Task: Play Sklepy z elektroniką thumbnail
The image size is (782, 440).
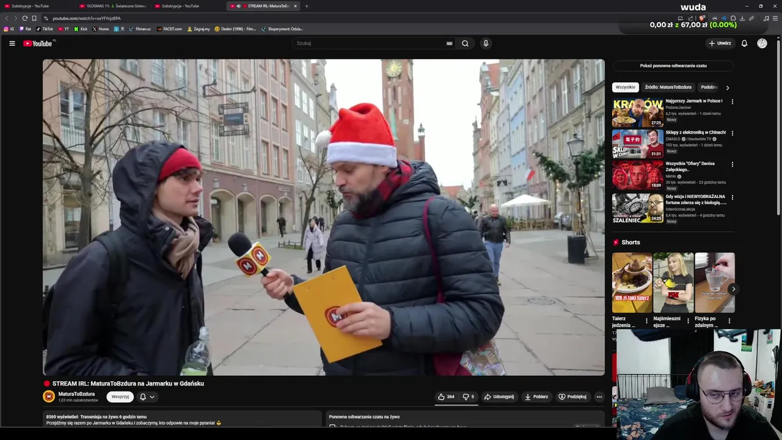Action: tap(637, 144)
